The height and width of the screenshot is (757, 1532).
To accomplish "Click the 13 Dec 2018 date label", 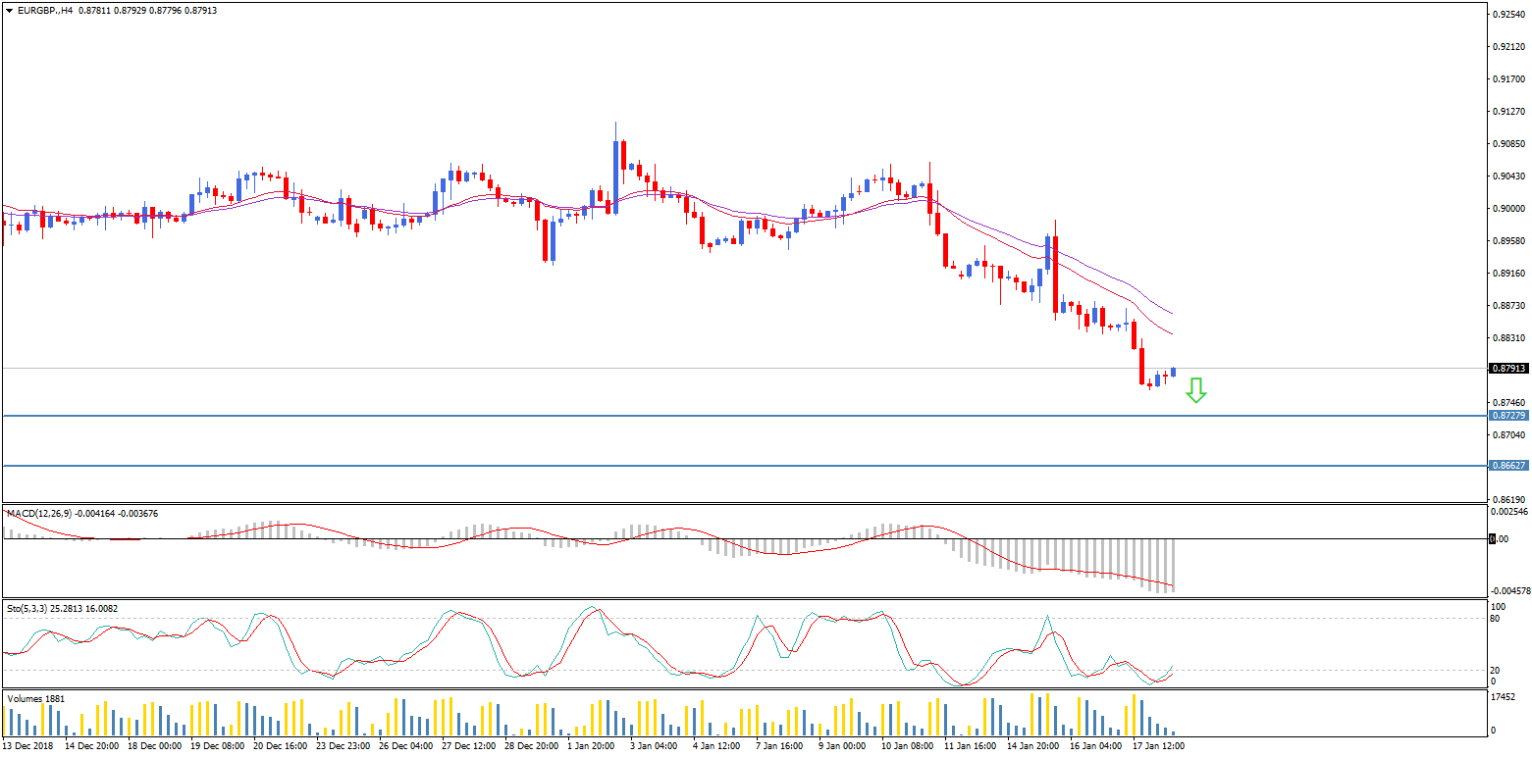I will point(29,746).
